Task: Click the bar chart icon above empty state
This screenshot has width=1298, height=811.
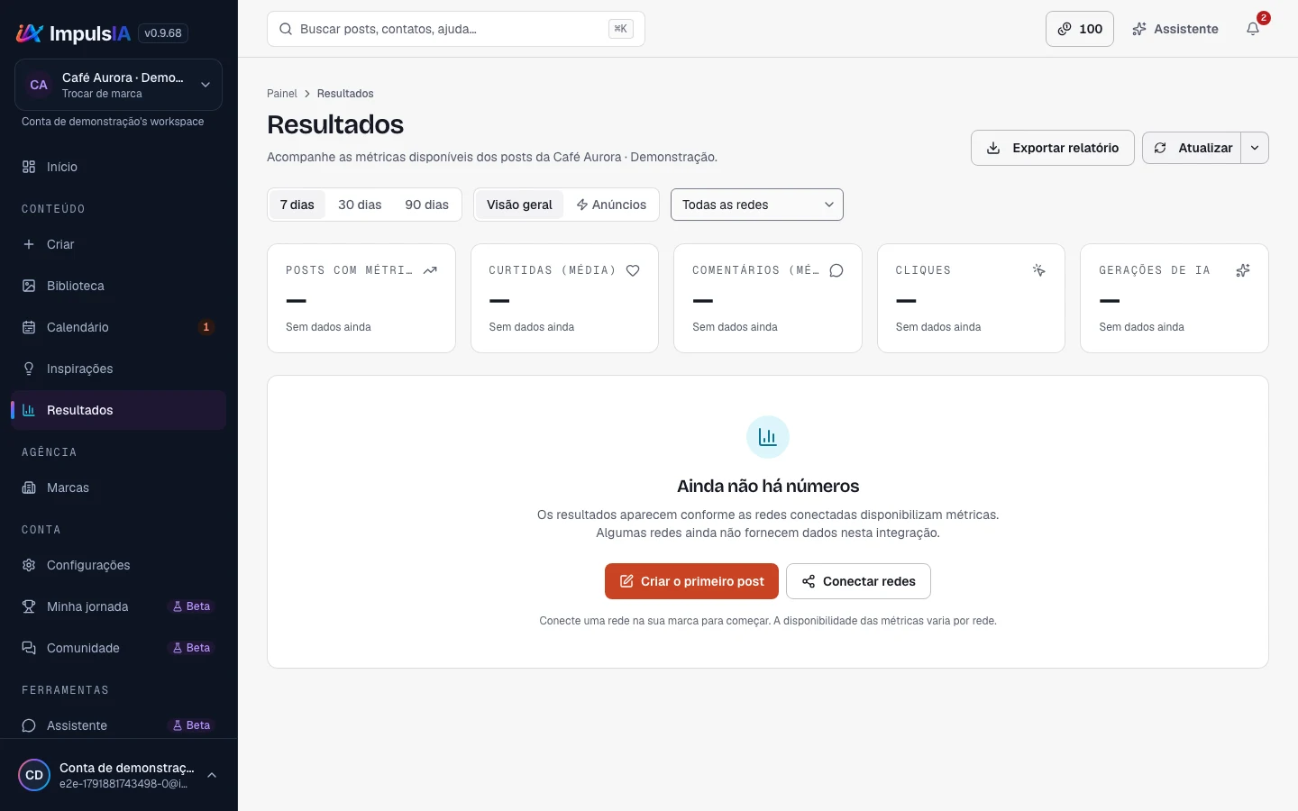Action: pos(768,437)
